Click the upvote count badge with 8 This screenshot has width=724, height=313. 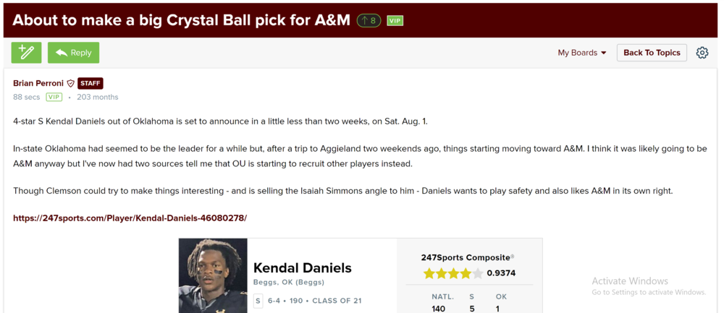(x=369, y=21)
